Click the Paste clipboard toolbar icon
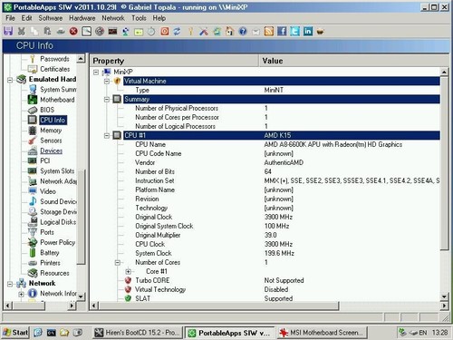The width and height of the screenshot is (453, 340). point(47,31)
